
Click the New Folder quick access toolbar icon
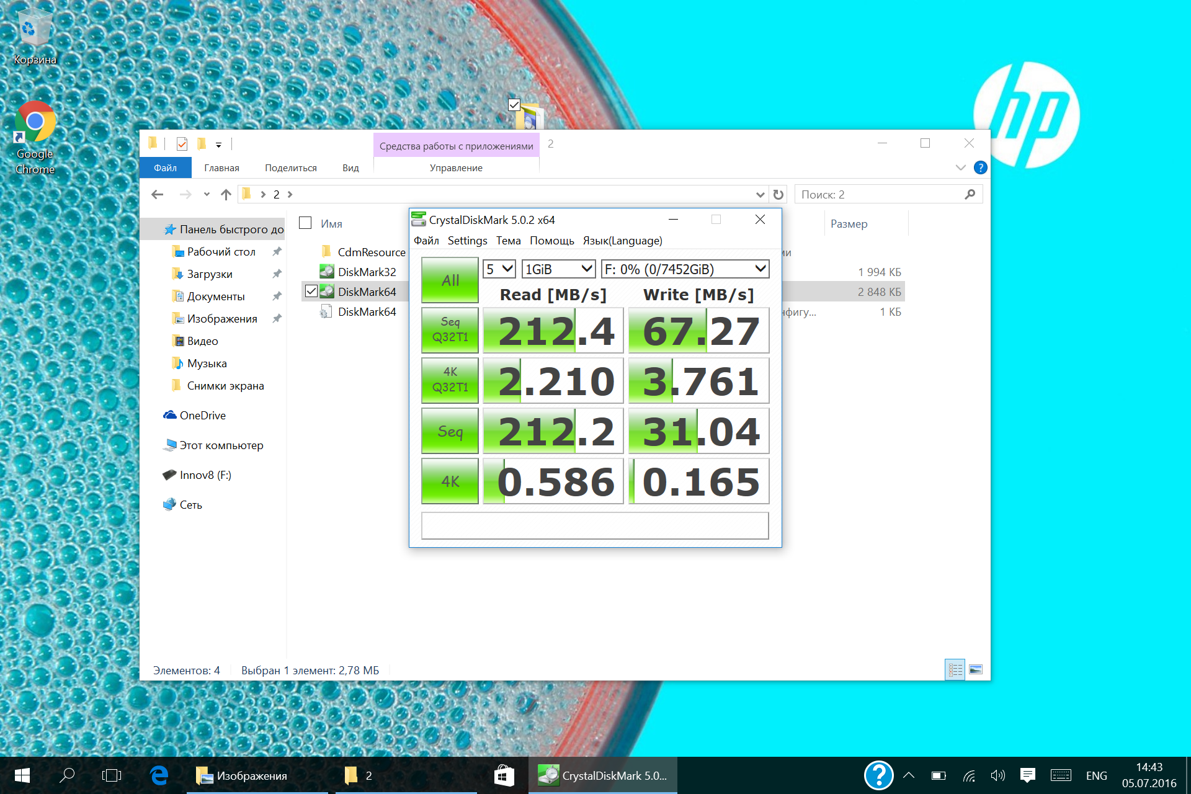pyautogui.click(x=202, y=144)
